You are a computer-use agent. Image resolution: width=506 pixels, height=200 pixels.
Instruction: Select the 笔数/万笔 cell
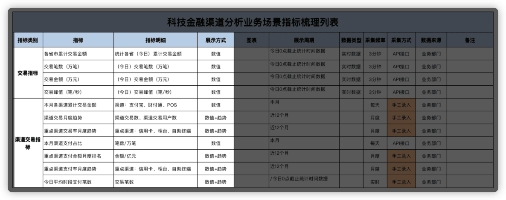pyautogui.click(x=156, y=143)
